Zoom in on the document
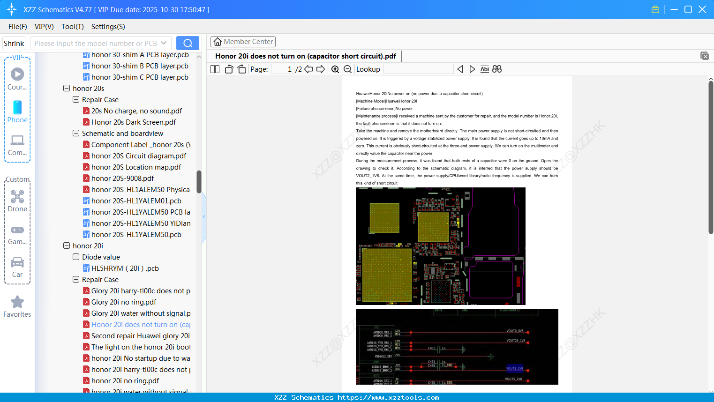 [x=335, y=69]
